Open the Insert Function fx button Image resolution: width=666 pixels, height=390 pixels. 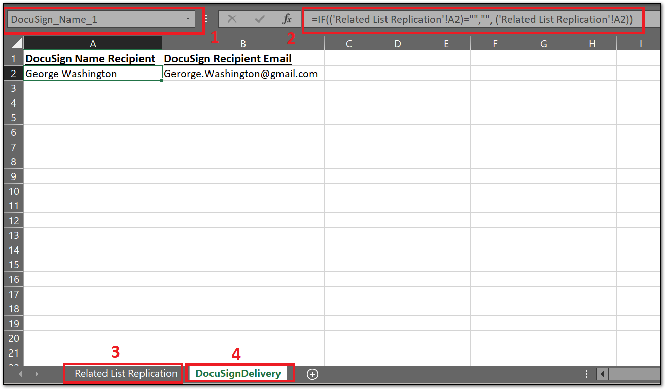[287, 19]
